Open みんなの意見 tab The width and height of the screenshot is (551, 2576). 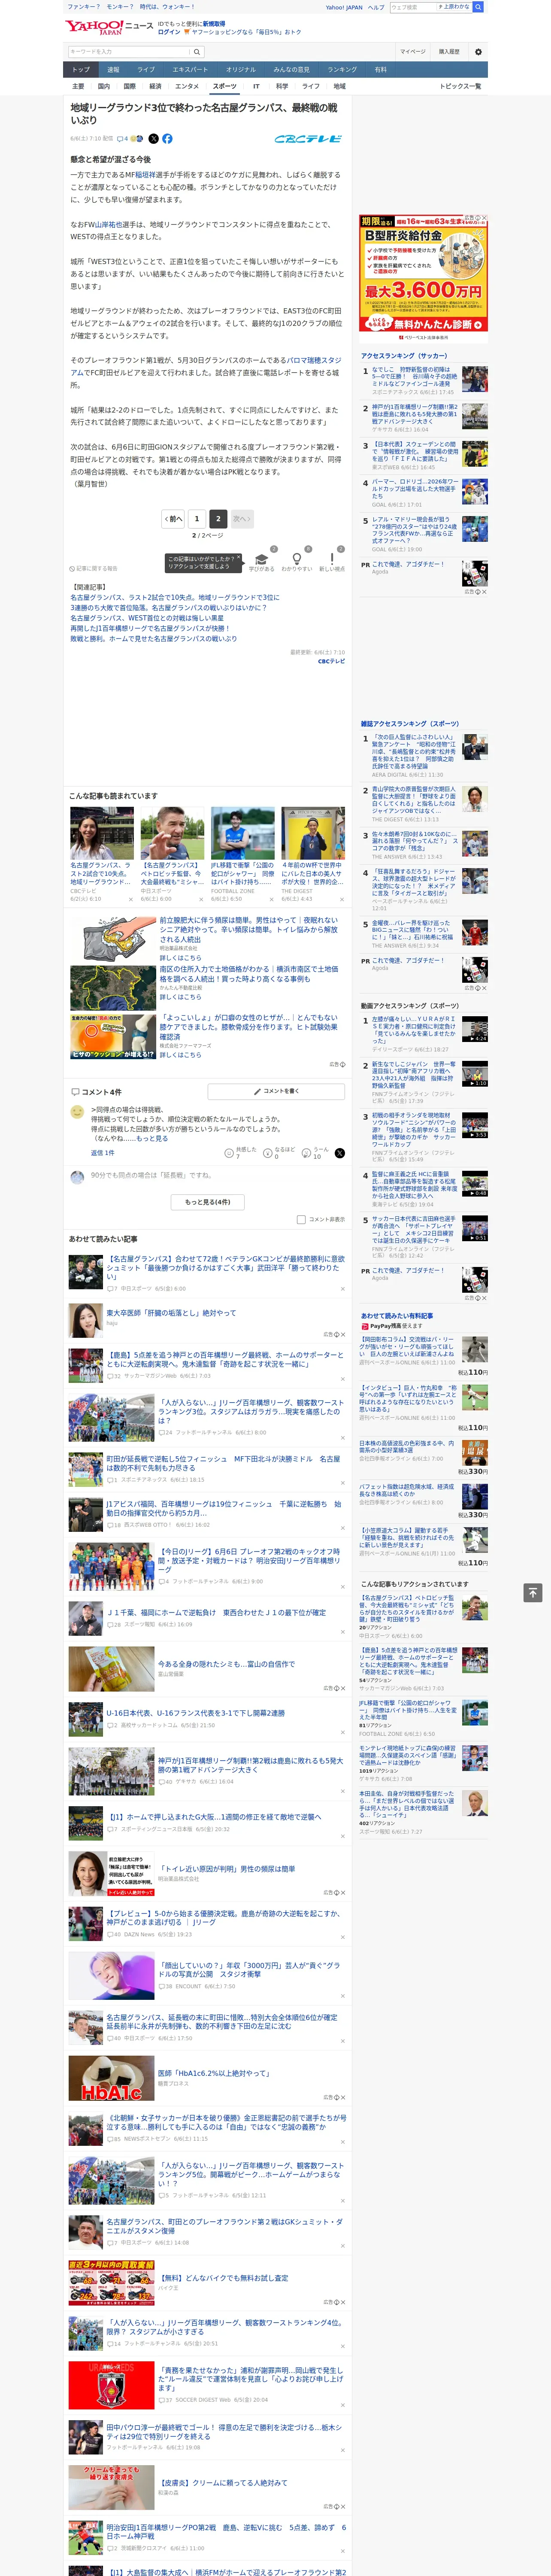292,70
